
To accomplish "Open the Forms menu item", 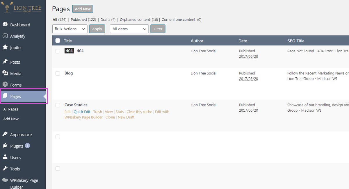I will click(x=16, y=85).
